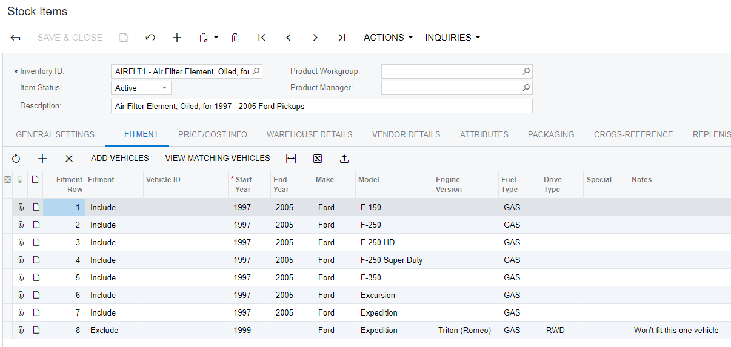Open the ACTIONS menu

pos(388,38)
